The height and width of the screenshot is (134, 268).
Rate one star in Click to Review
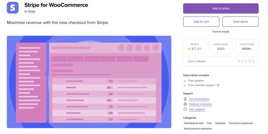click(239, 61)
